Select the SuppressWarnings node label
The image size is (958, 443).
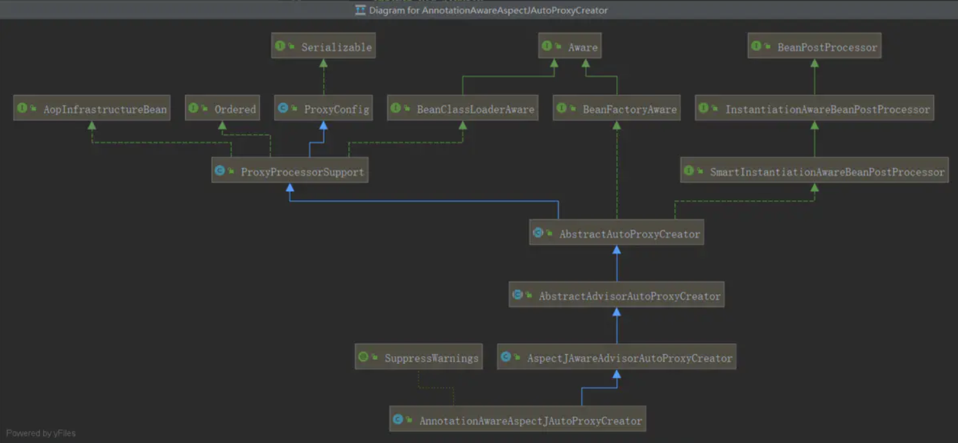(x=432, y=358)
